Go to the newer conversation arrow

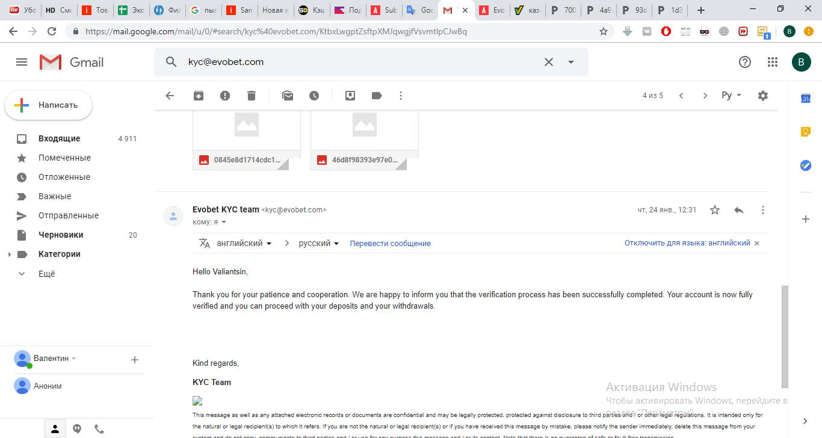pos(681,96)
